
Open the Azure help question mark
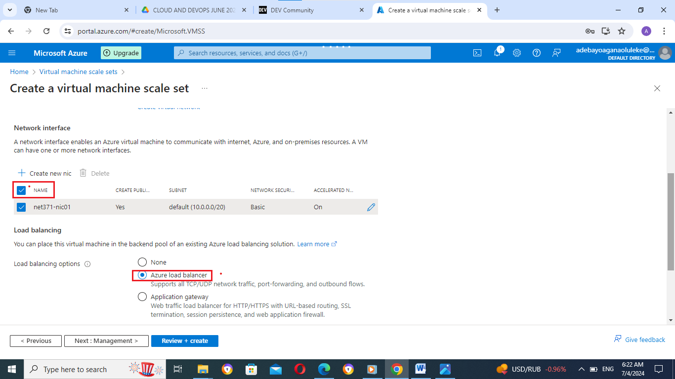(x=537, y=53)
